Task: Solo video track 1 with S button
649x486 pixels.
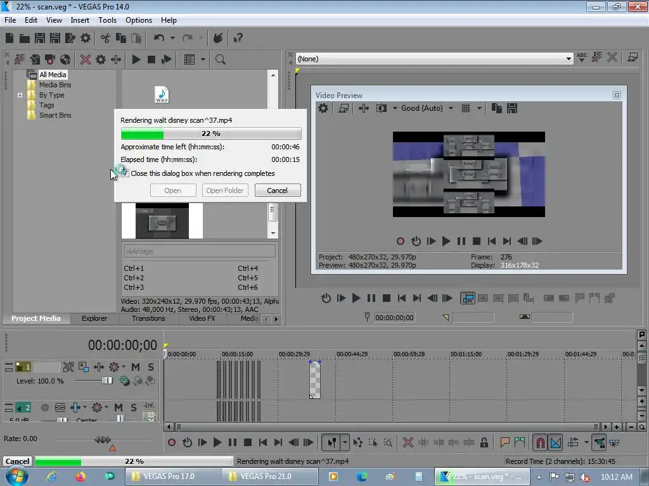Action: [151, 367]
